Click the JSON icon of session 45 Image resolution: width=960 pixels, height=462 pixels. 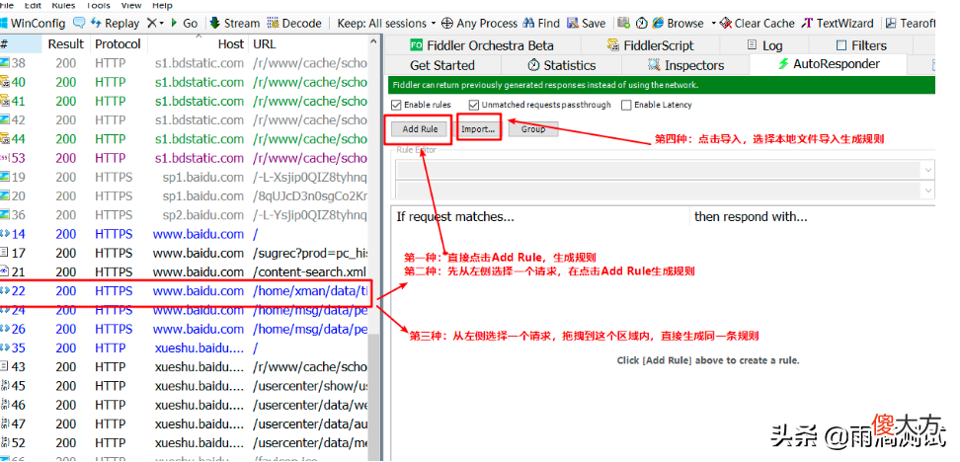5,386
